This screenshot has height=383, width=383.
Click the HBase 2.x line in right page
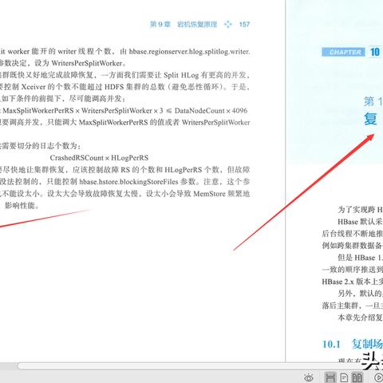(x=353, y=282)
